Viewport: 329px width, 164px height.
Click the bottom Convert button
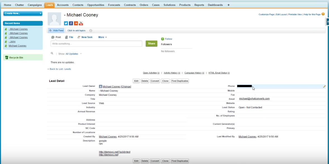tap(155, 161)
